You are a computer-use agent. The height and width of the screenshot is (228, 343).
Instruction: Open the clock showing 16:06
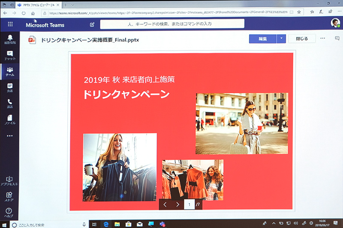322,223
